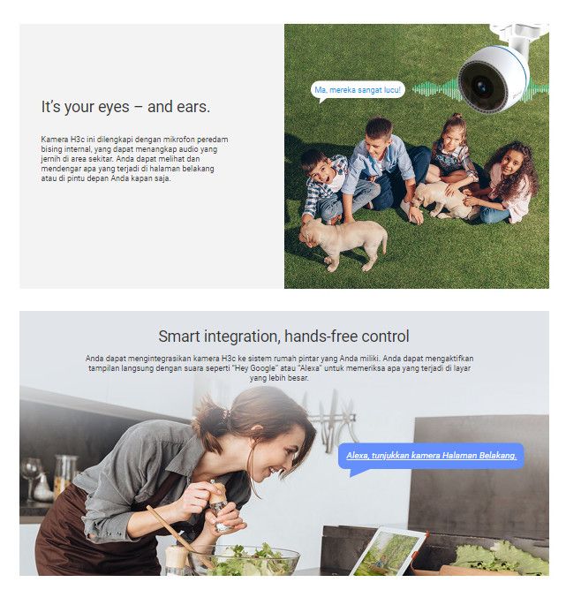Click the tablet showing the backyard feed
The width and height of the screenshot is (566, 590).
389,551
